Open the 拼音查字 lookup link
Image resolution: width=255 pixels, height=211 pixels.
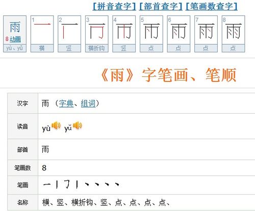[x=114, y=7]
